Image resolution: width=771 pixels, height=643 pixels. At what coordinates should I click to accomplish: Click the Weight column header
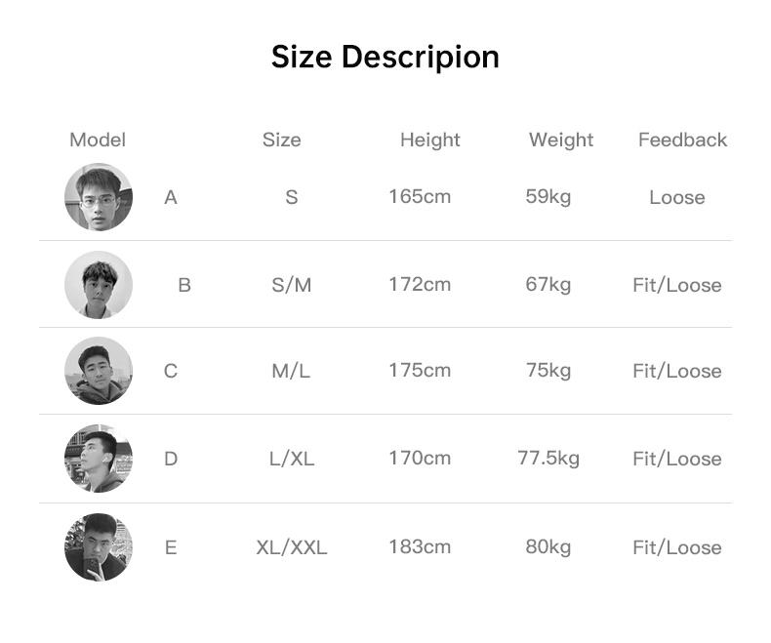click(x=561, y=140)
